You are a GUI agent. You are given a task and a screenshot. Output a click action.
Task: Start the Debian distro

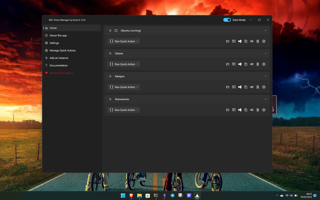click(110, 53)
